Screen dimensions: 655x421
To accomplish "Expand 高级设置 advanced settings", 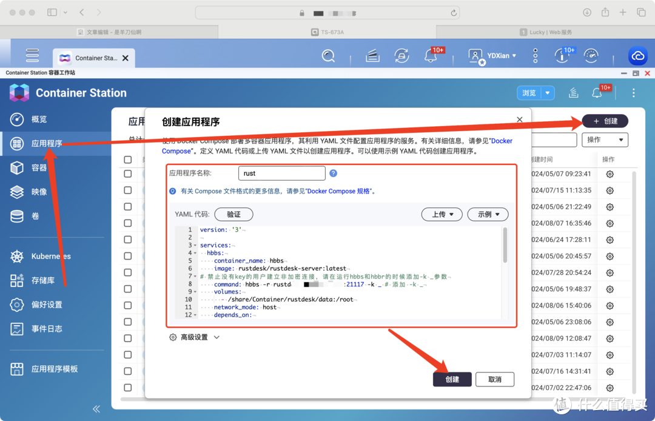I will point(194,337).
